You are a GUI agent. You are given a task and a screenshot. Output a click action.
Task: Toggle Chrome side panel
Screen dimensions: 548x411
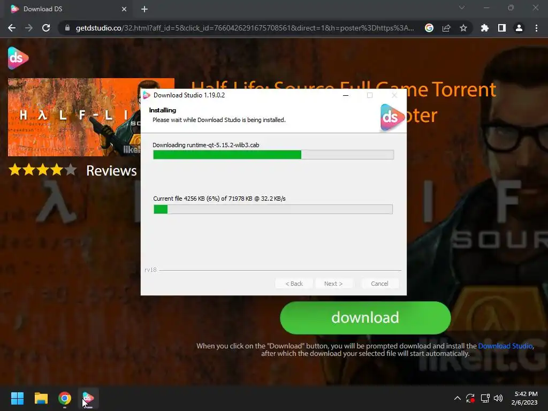(x=502, y=28)
